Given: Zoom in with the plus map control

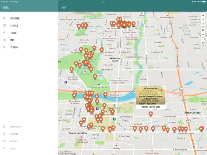Looking at the screenshot, I should point(203,15).
